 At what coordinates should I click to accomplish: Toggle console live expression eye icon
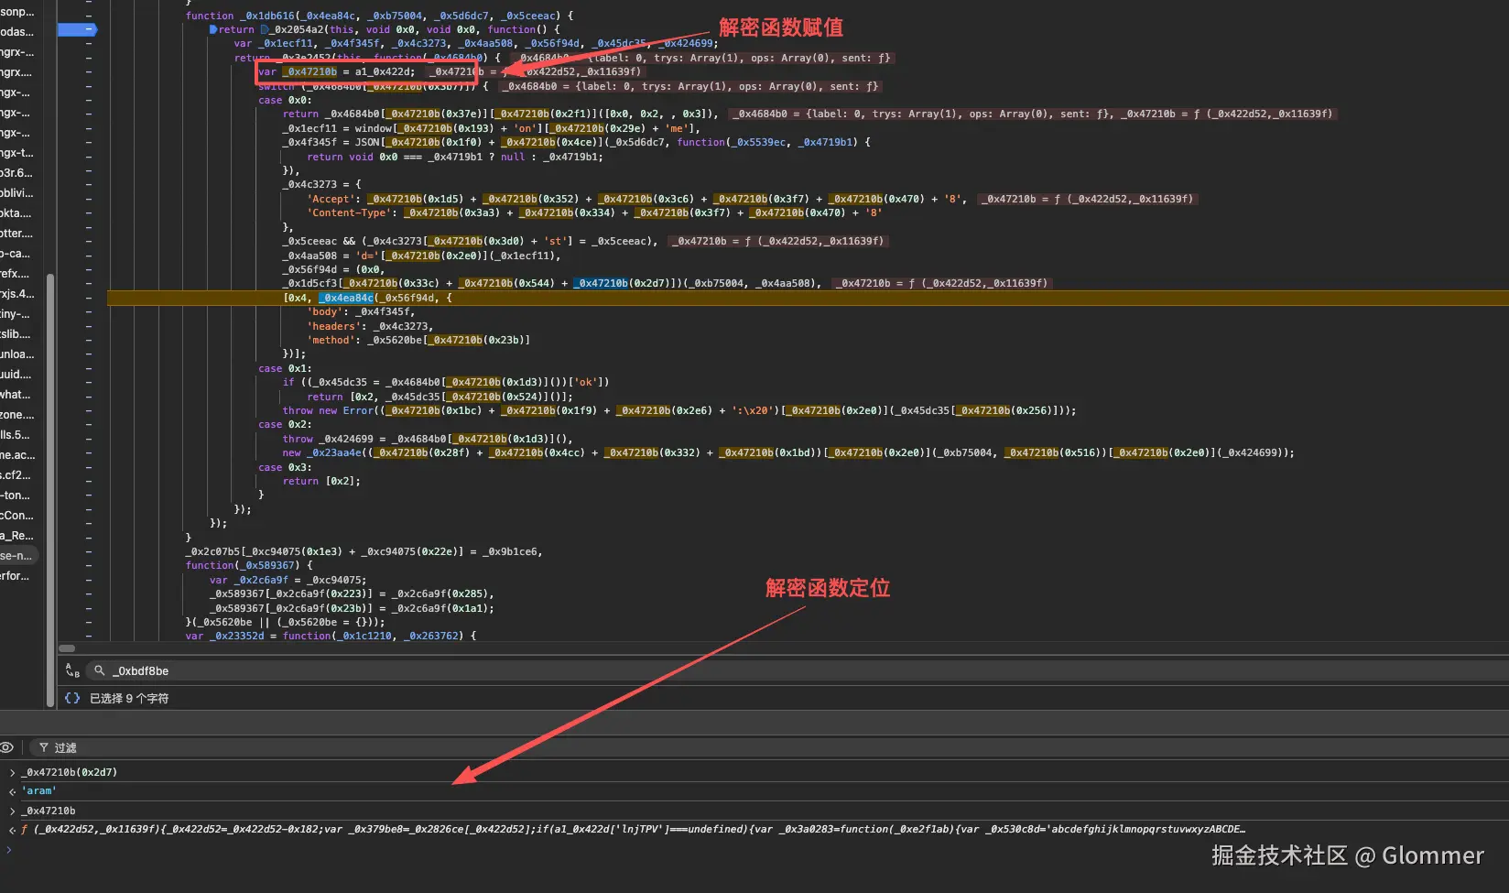tap(7, 748)
